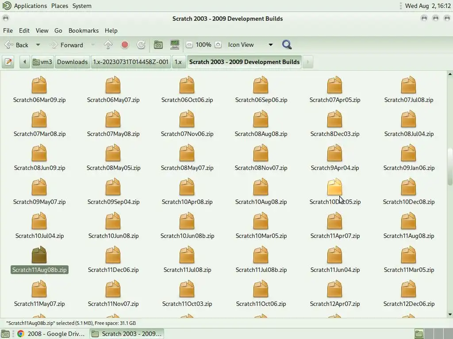Click scrollbar down arrow
The image size is (453, 339).
point(450,314)
